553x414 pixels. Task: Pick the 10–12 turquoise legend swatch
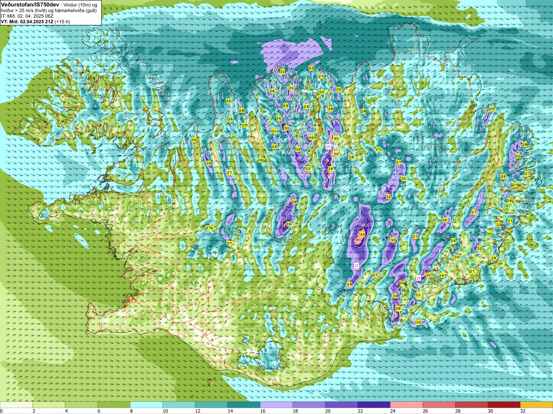tap(179, 405)
